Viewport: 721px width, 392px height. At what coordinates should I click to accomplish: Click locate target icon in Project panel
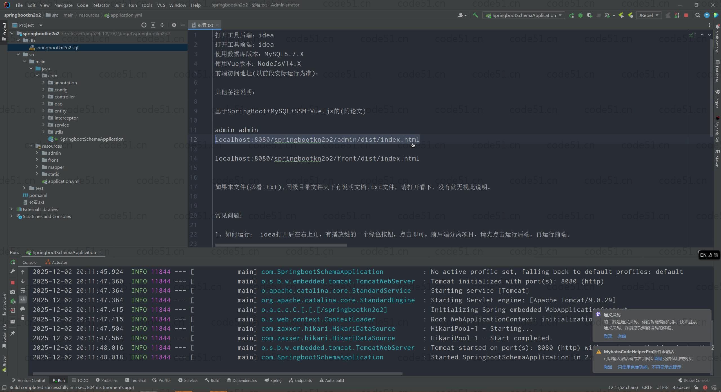click(x=144, y=25)
